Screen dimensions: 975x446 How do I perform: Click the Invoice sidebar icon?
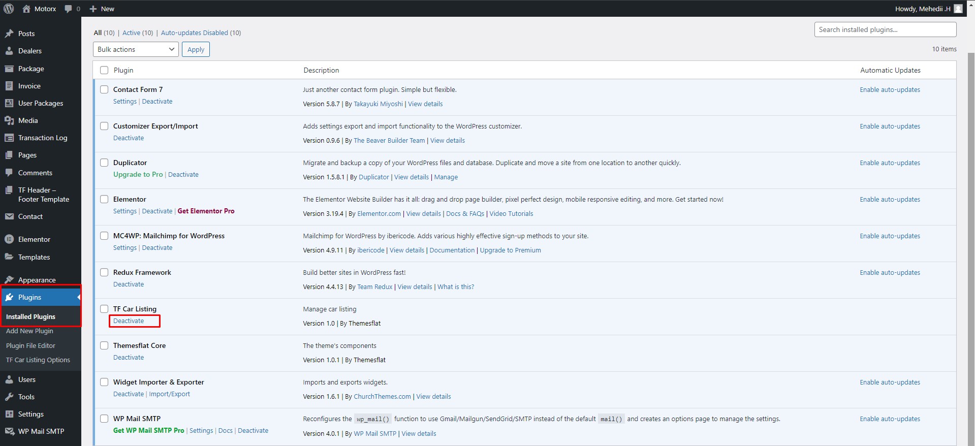[x=9, y=86]
